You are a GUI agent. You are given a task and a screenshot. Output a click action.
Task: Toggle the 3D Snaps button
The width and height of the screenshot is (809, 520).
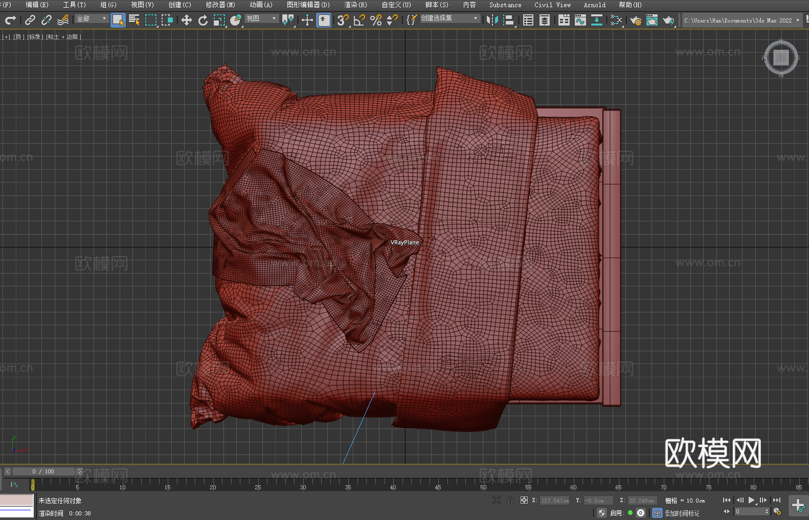(343, 20)
